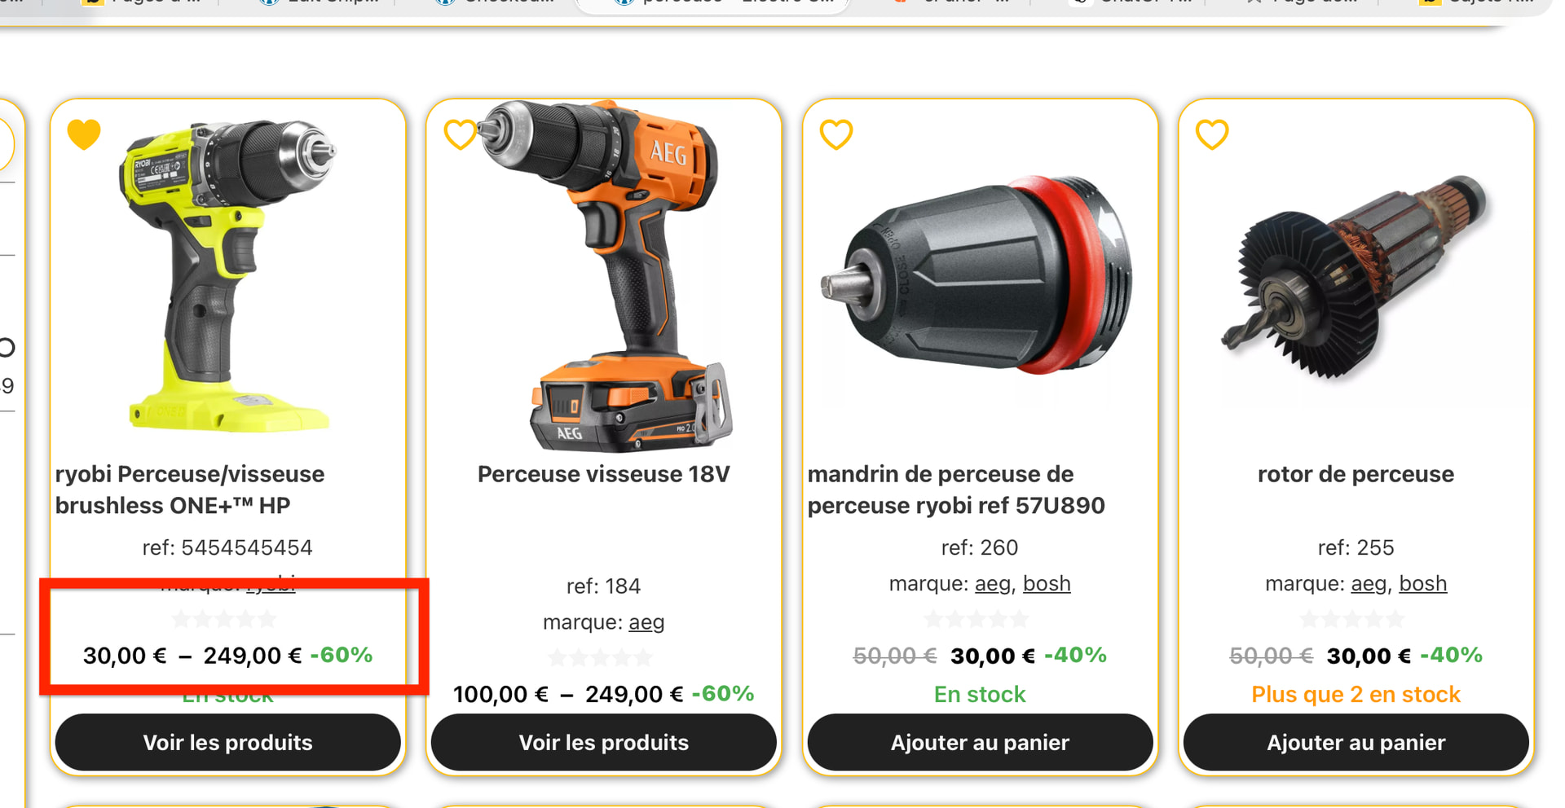
Task: Open rotor de perceuse title link
Action: pyautogui.click(x=1356, y=474)
